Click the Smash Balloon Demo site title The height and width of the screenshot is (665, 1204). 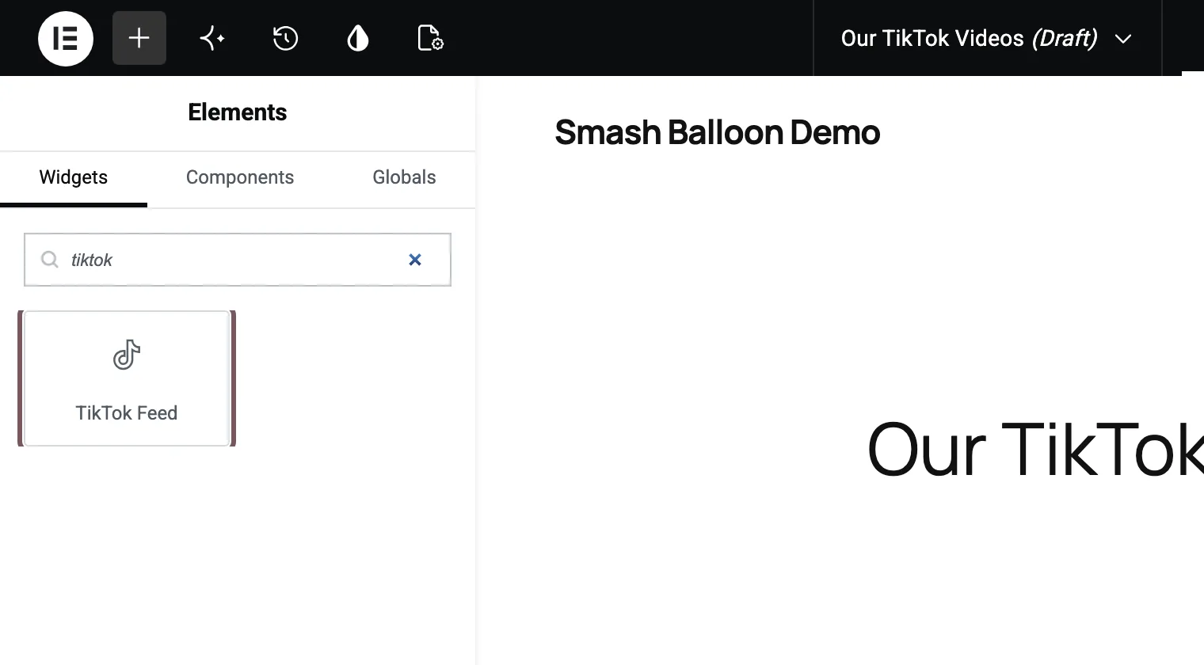click(x=718, y=132)
